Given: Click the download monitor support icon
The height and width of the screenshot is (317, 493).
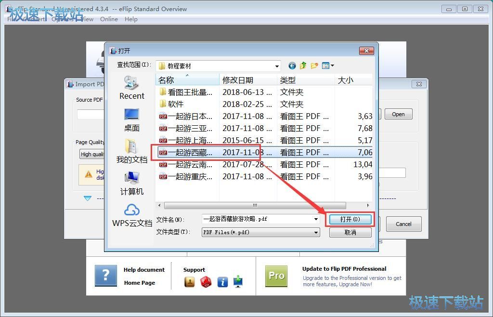Looking at the screenshot, I should (238, 281).
